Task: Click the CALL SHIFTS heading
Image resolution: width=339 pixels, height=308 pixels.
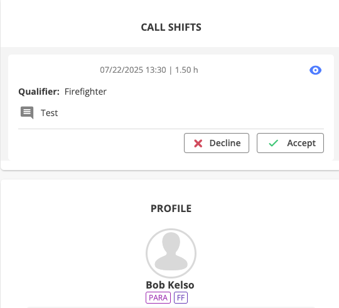Action: [x=171, y=27]
